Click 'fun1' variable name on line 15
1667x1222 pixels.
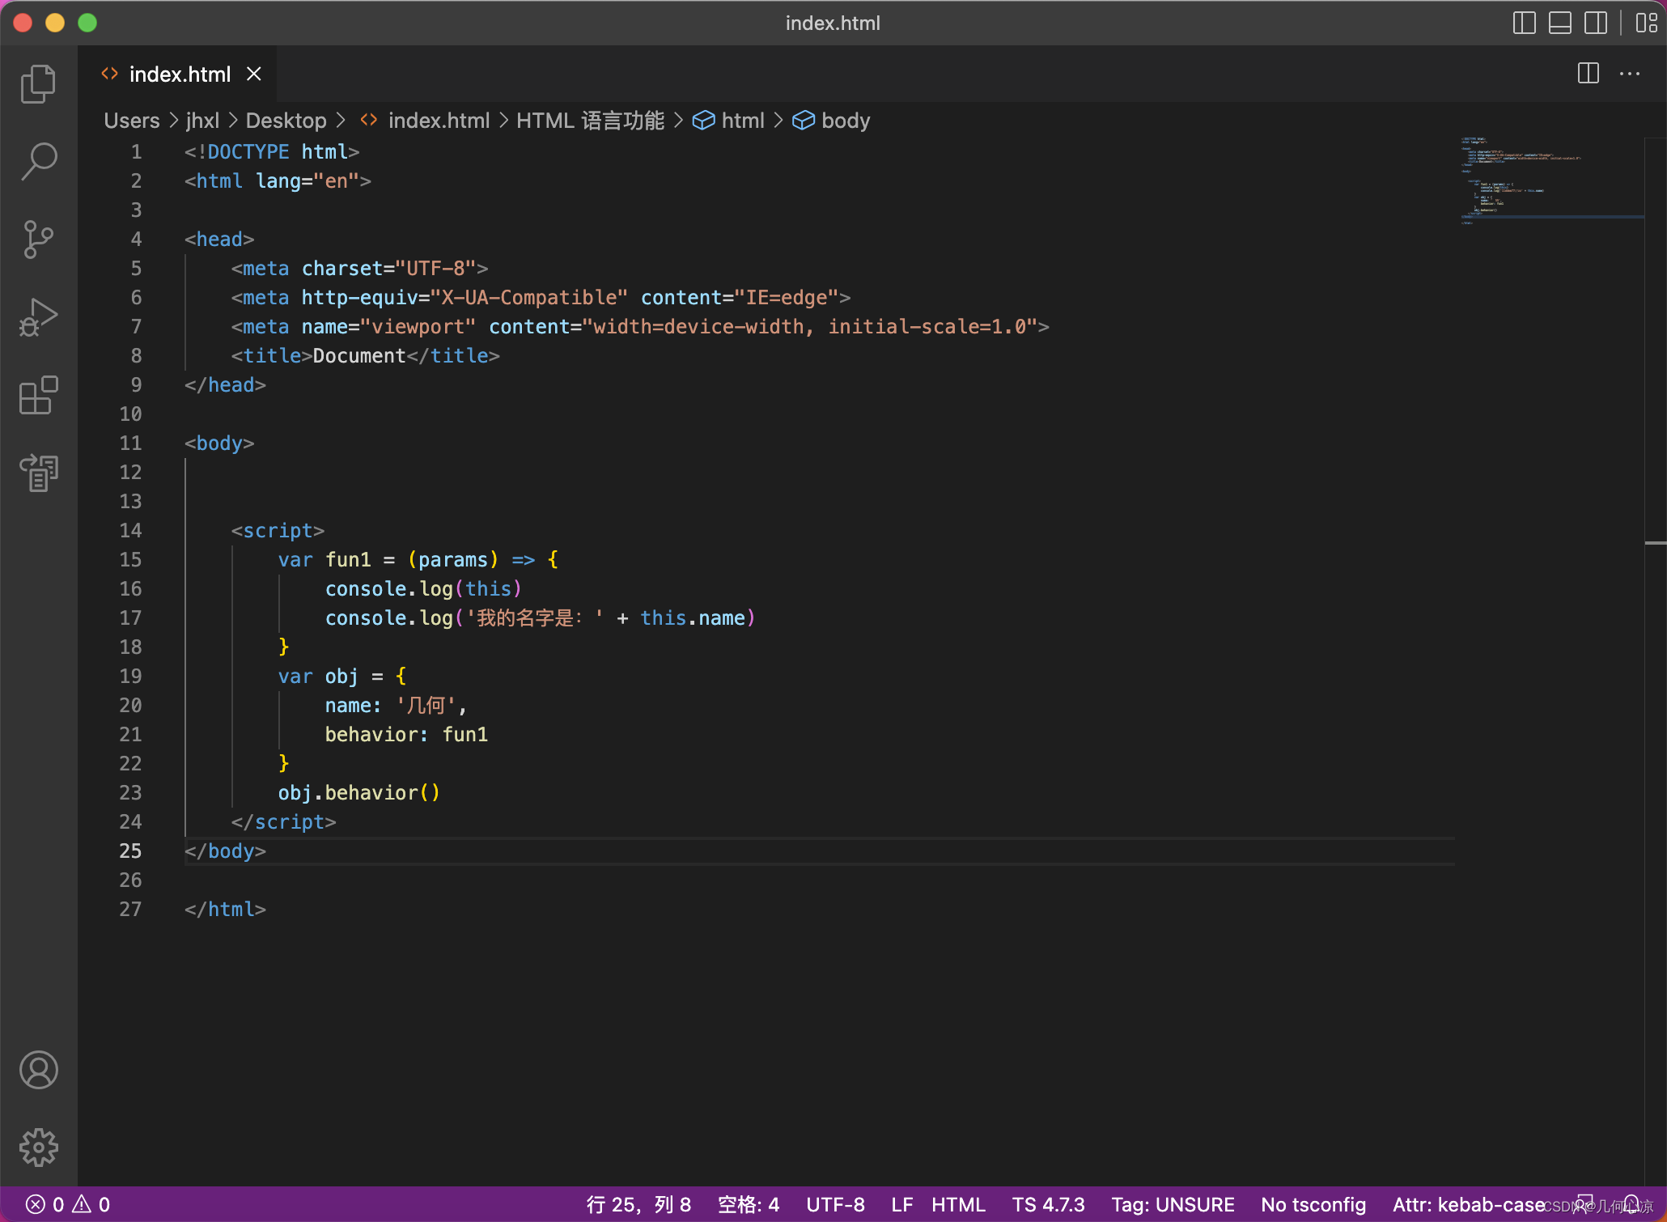click(x=348, y=559)
